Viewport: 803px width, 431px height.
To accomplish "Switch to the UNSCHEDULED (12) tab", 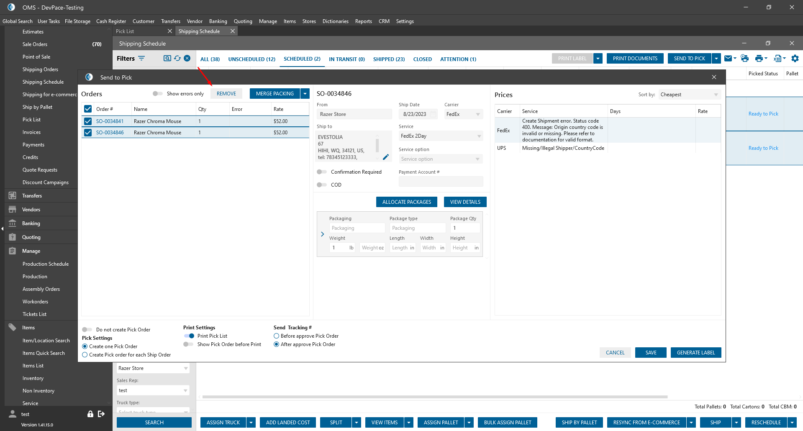I will 251,59.
